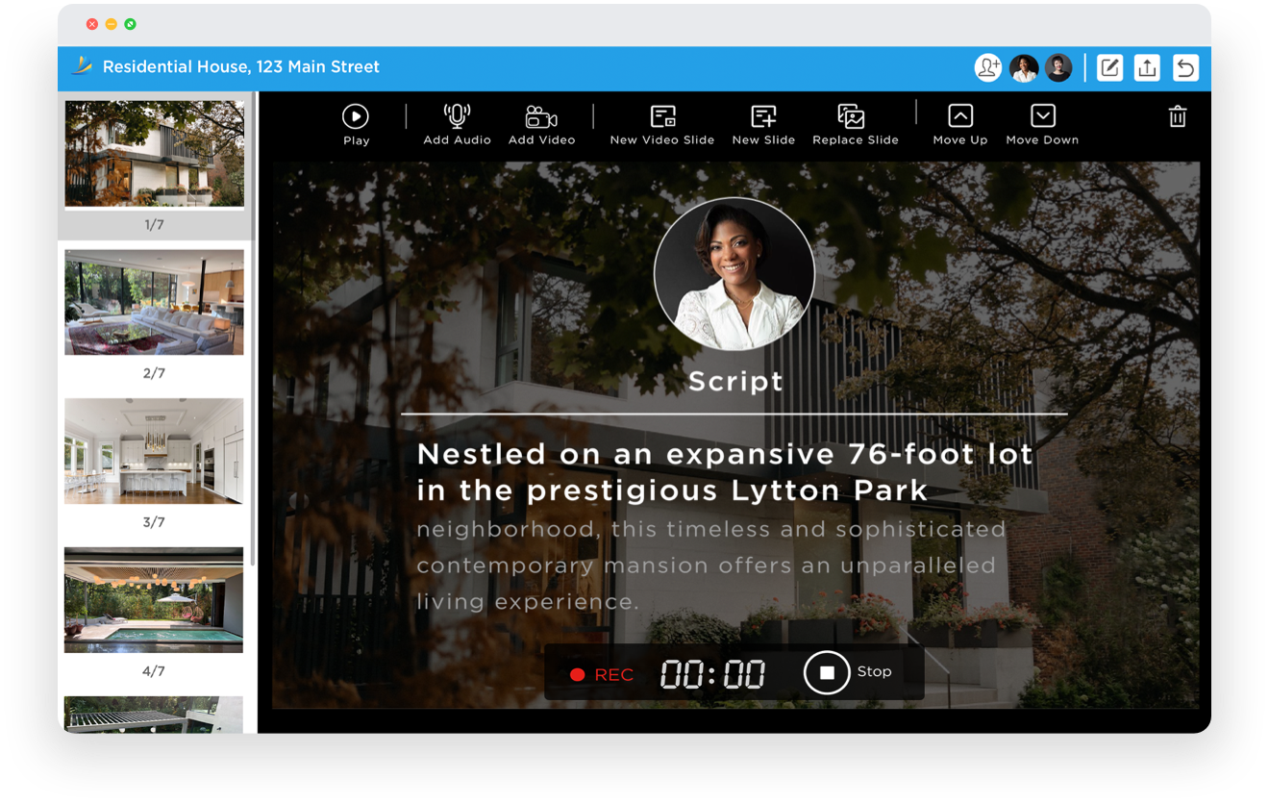This screenshot has height=804, width=1269.
Task: Click the Play button in the toolbar
Action: tap(356, 125)
